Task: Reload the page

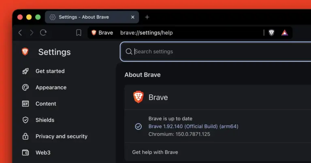Action: 43,32
